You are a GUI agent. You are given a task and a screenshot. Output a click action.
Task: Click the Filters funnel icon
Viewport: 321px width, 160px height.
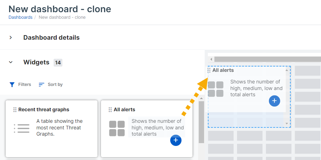tap(12, 84)
